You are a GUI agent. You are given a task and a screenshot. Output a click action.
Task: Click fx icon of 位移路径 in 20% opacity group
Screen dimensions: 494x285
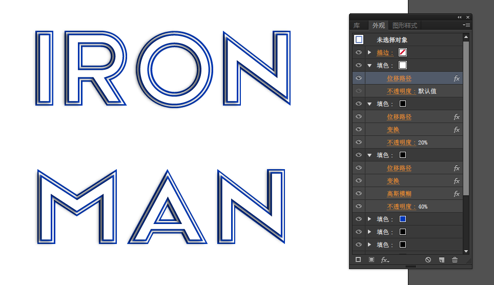coord(457,117)
